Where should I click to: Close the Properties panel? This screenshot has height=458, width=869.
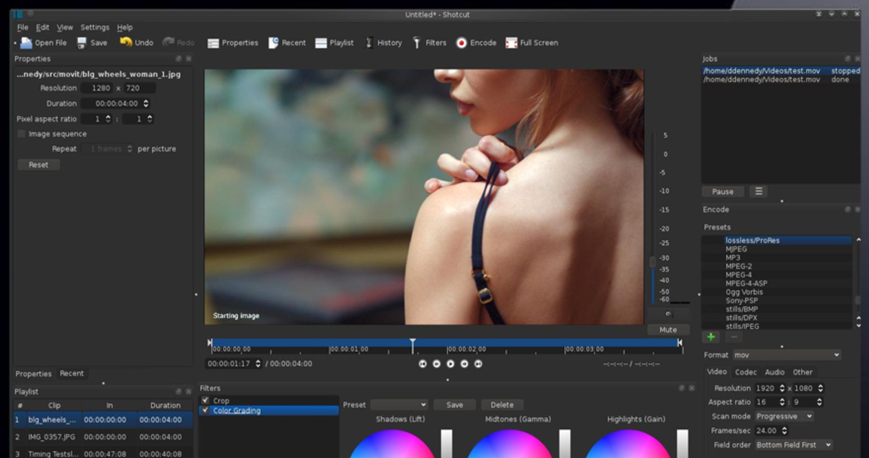pos(188,59)
